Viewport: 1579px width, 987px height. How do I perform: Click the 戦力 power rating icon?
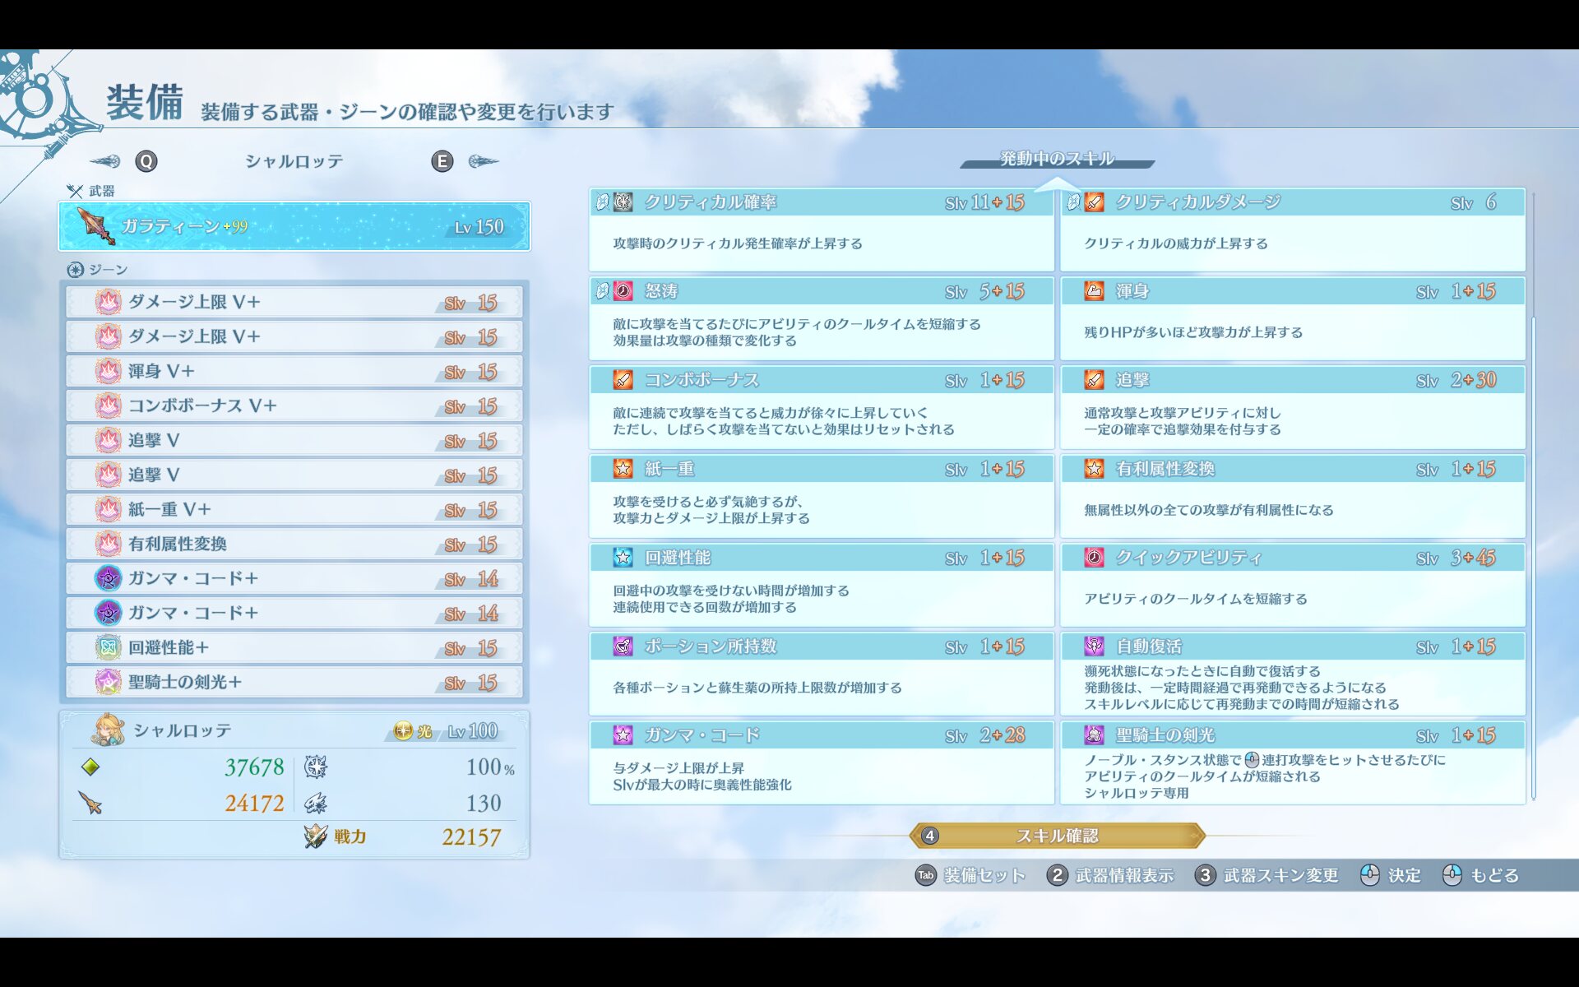(x=316, y=836)
